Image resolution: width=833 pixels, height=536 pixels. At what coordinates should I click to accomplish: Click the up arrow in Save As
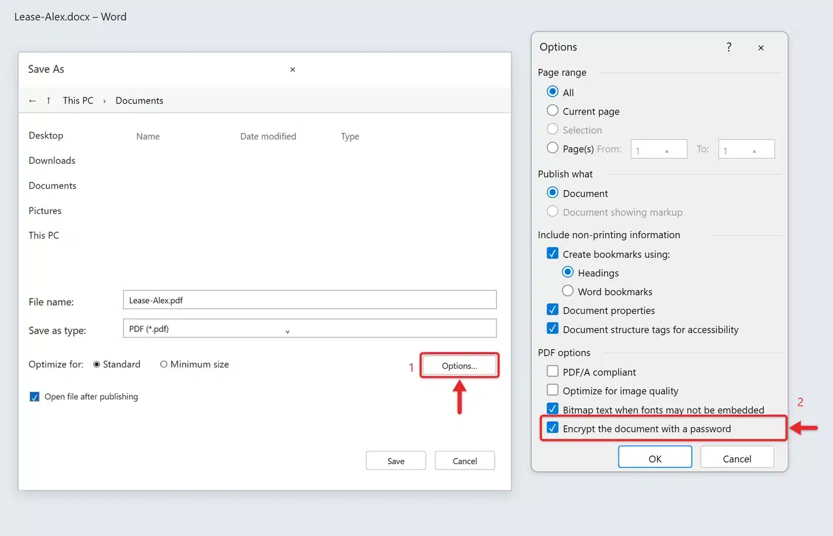point(48,101)
